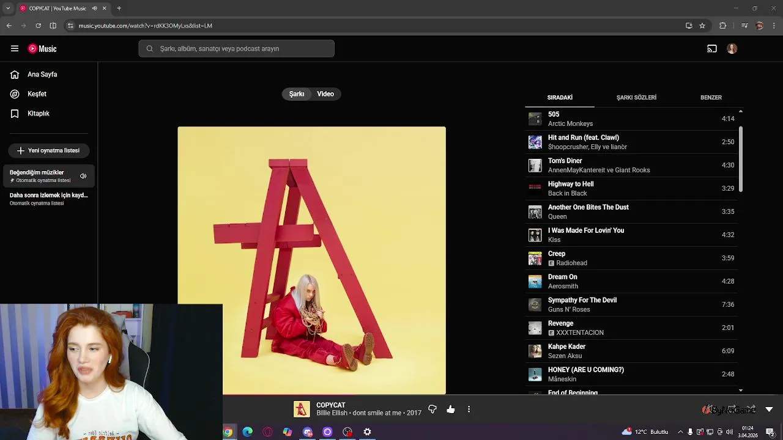Screen dimensions: 783x440
Task: Open dont smile at me album link
Action: [377, 413]
